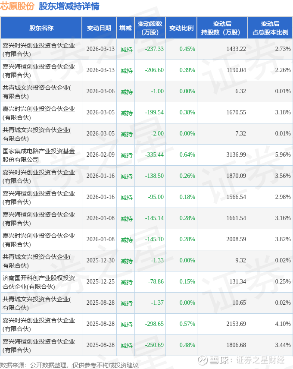Click the share change value -78.86
The height and width of the screenshot is (369, 293).
pos(156,281)
